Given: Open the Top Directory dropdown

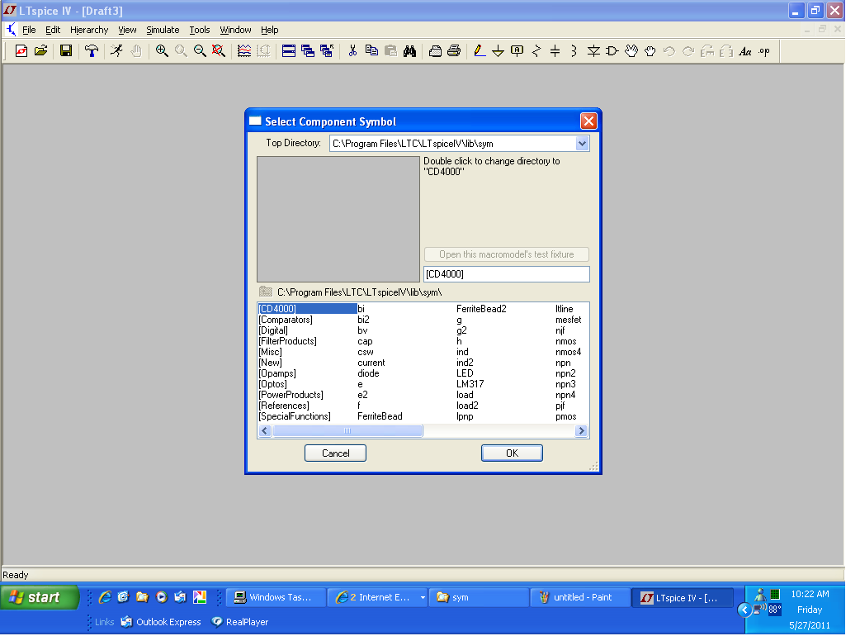Looking at the screenshot, I should (x=582, y=144).
